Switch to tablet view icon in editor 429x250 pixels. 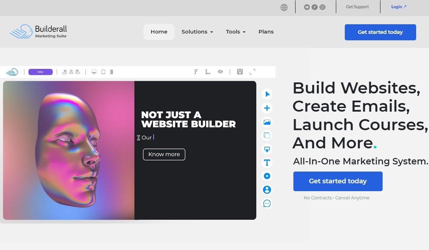(x=103, y=72)
